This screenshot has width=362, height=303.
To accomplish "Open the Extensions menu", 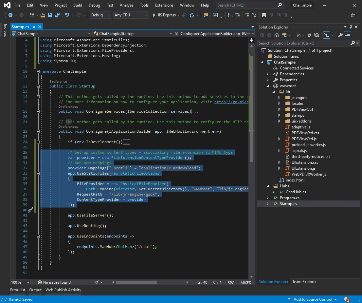I will coord(164,5).
